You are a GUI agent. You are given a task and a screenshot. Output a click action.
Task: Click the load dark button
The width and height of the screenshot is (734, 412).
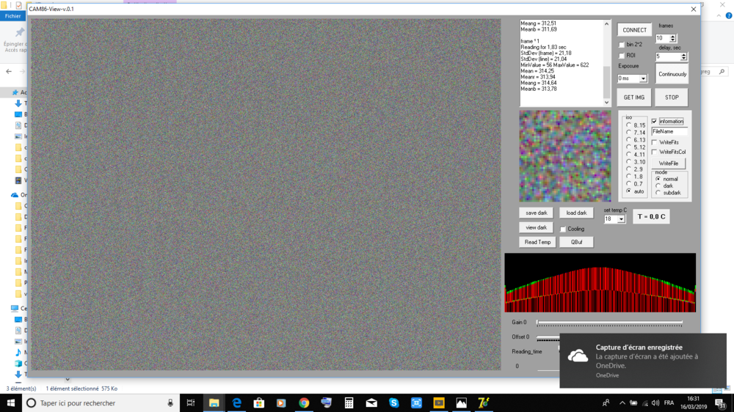[x=576, y=213]
